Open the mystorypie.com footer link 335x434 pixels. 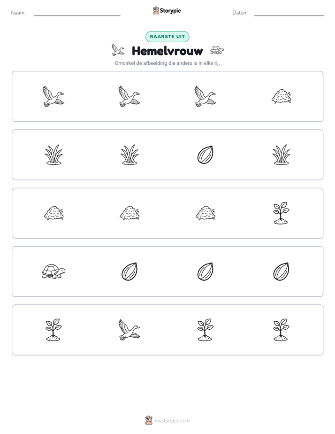[x=172, y=421]
